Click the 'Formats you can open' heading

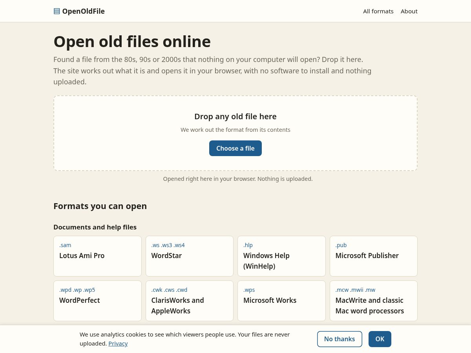(100, 206)
